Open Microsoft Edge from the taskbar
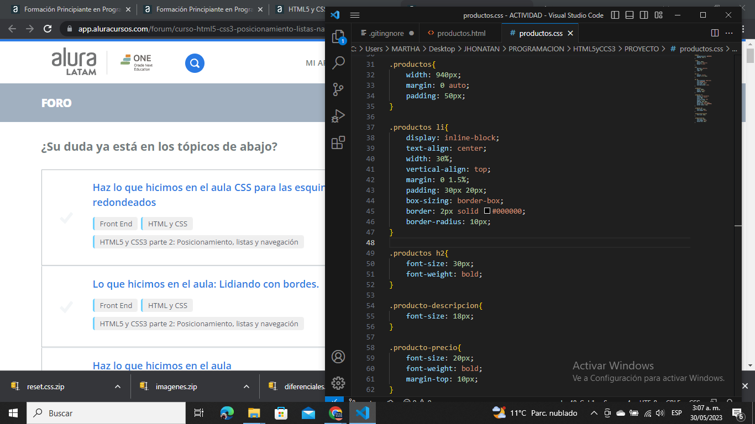Viewport: 755px width, 424px height. click(227, 413)
